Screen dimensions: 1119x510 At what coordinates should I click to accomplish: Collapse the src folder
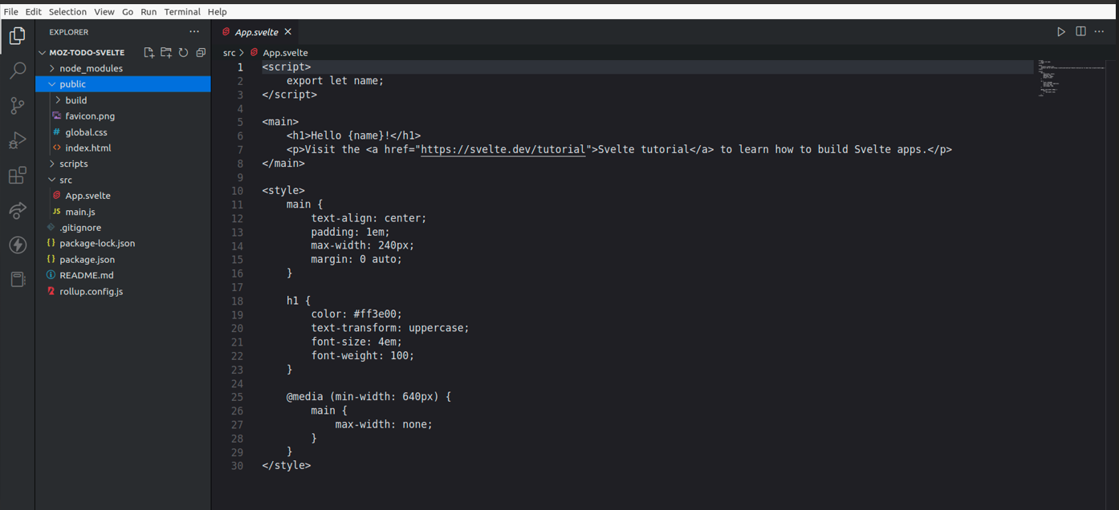point(65,180)
